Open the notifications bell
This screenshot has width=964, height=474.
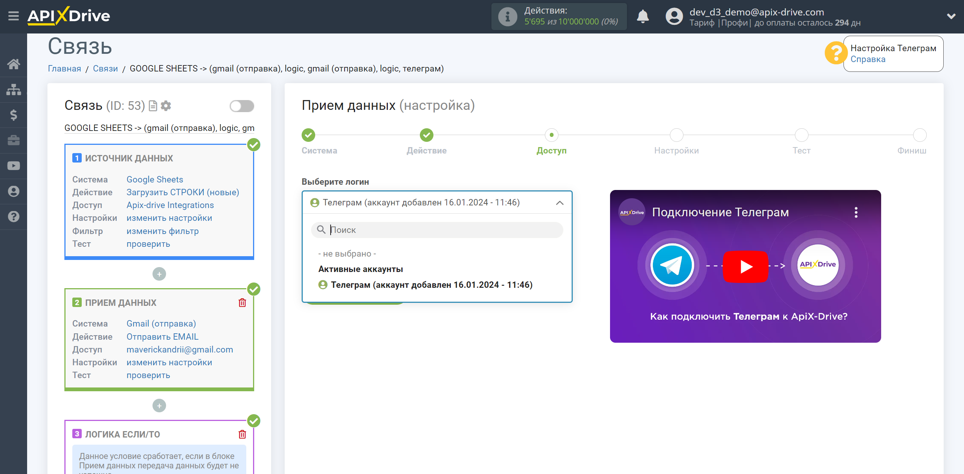coord(643,17)
